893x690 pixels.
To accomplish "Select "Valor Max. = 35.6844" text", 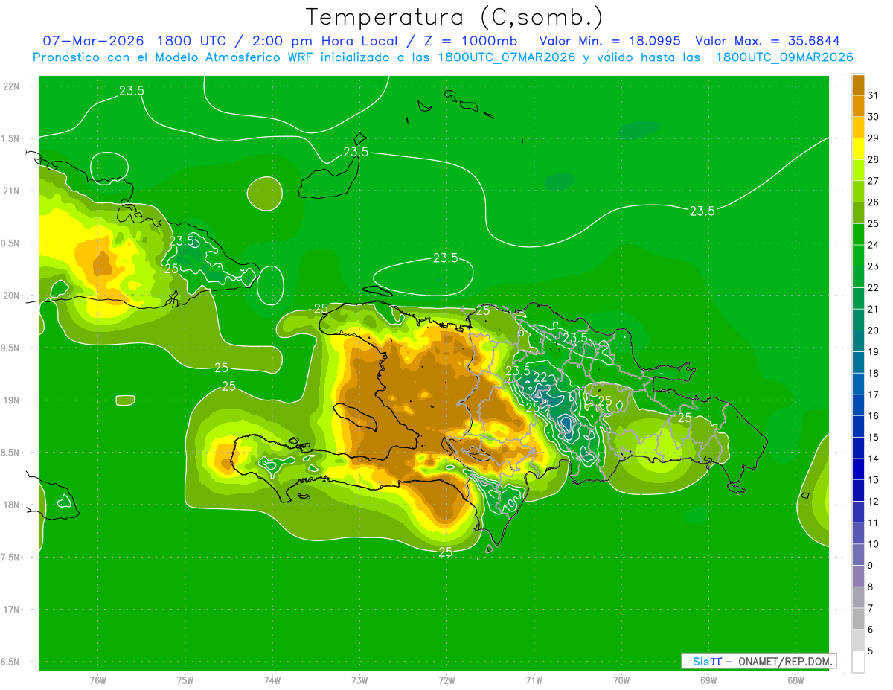I will (x=768, y=41).
